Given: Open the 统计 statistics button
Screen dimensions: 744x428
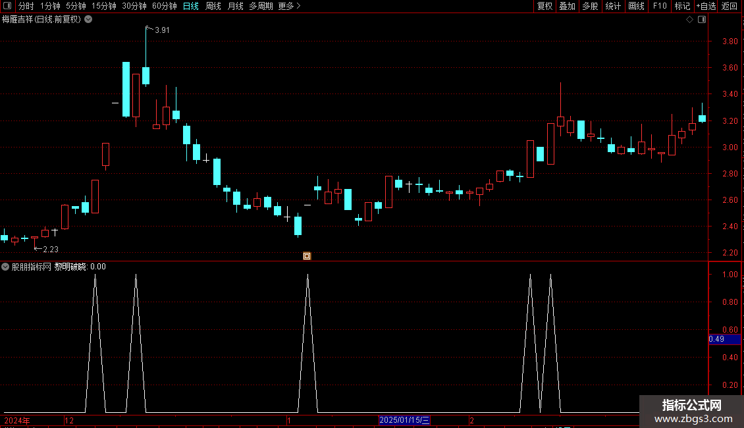Looking at the screenshot, I should [x=613, y=6].
